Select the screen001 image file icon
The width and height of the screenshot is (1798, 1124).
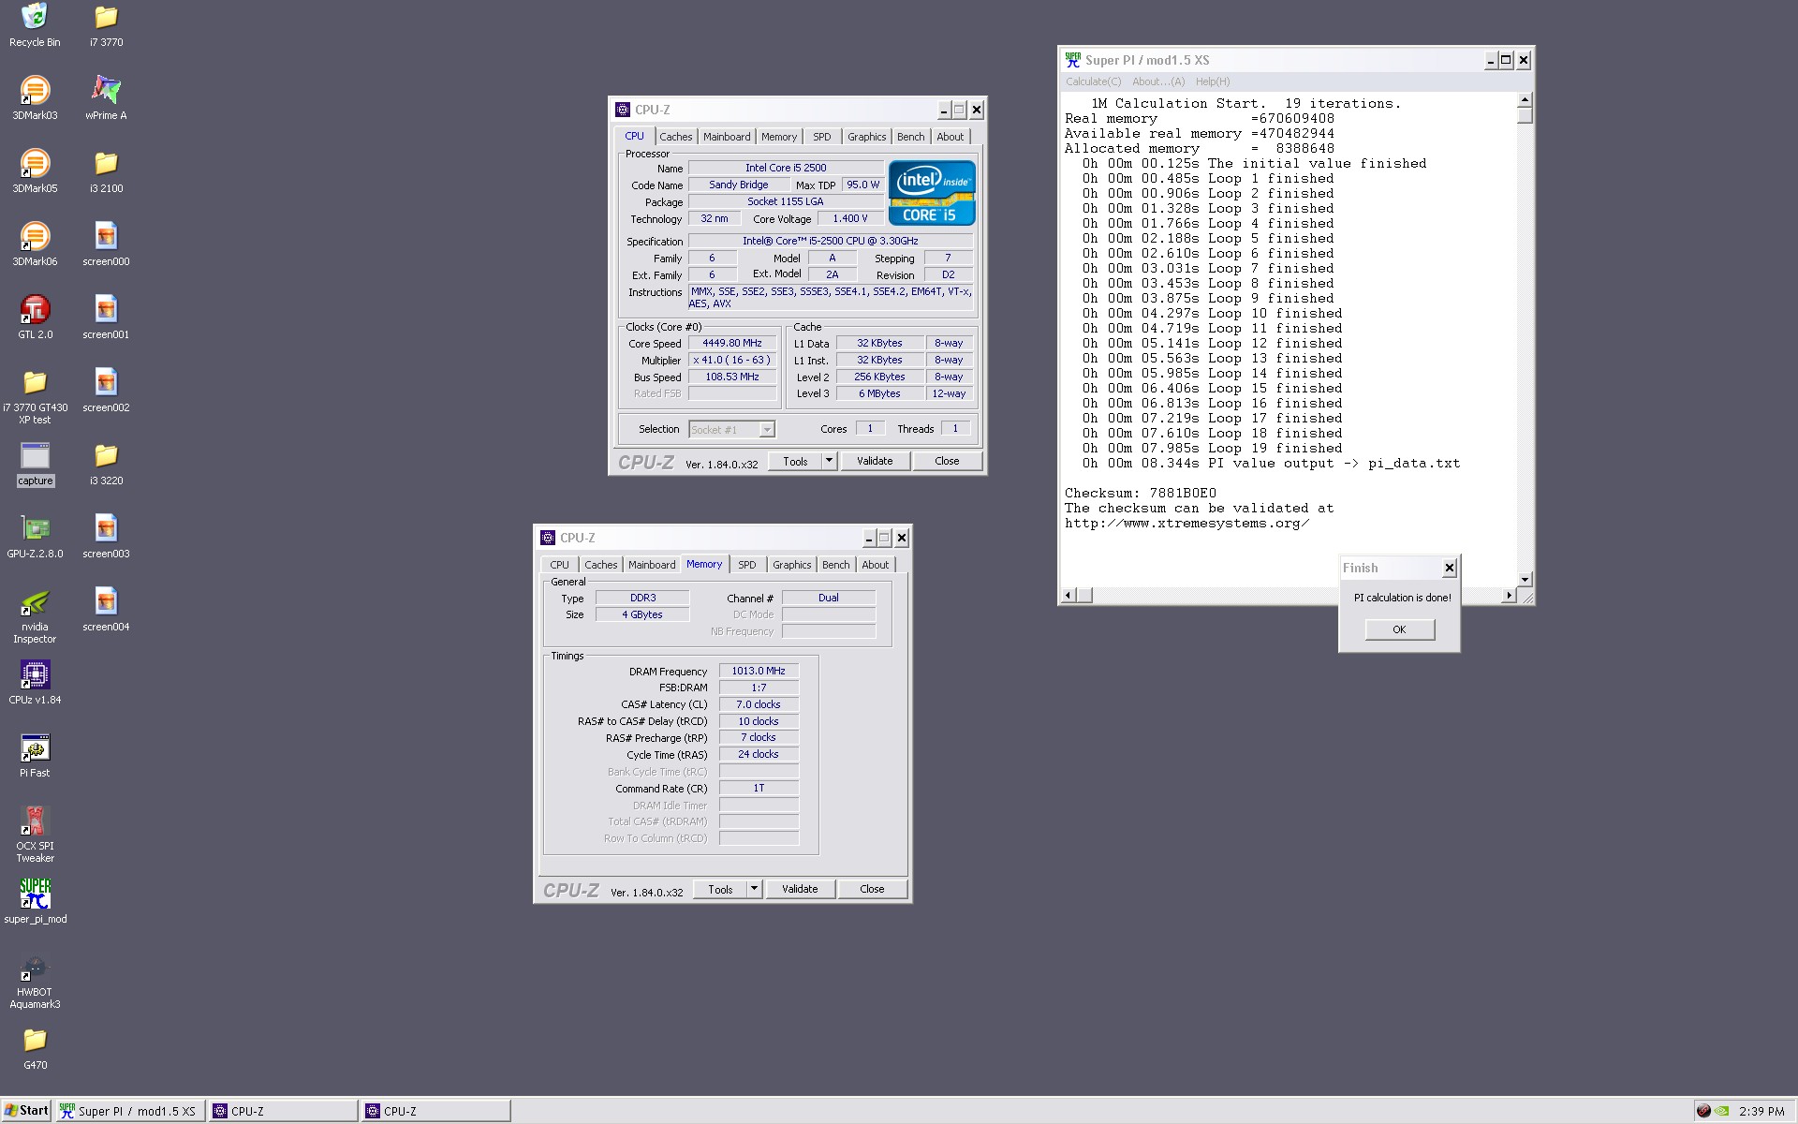(106, 317)
